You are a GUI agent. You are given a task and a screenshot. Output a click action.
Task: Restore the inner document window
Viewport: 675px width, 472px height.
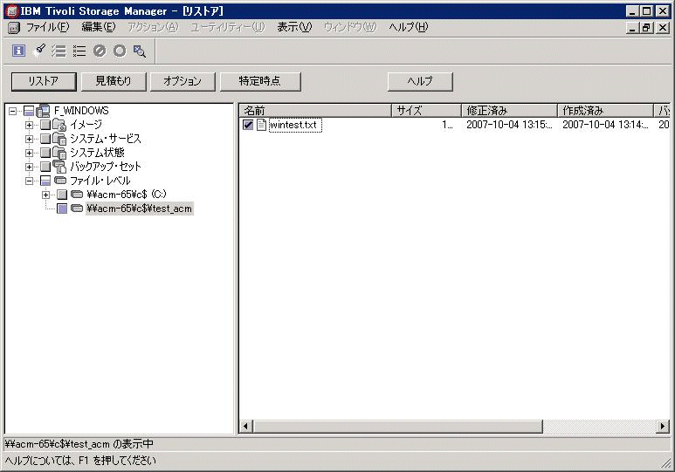coord(646,28)
